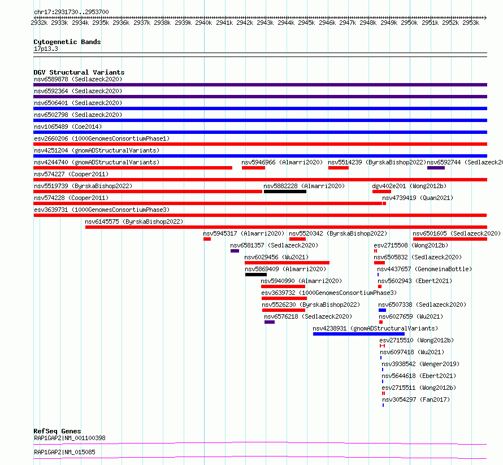The width and height of the screenshot is (503, 465).
Task: Open nsv1065489 (Coe2014) variant label
Action: point(68,127)
